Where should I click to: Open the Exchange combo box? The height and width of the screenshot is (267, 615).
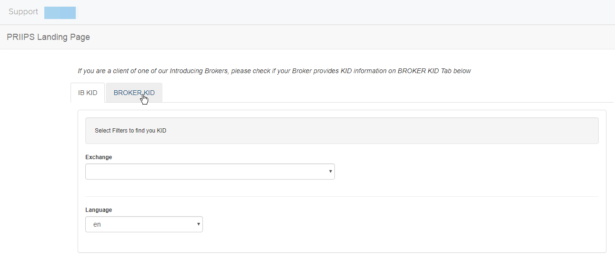(x=210, y=172)
